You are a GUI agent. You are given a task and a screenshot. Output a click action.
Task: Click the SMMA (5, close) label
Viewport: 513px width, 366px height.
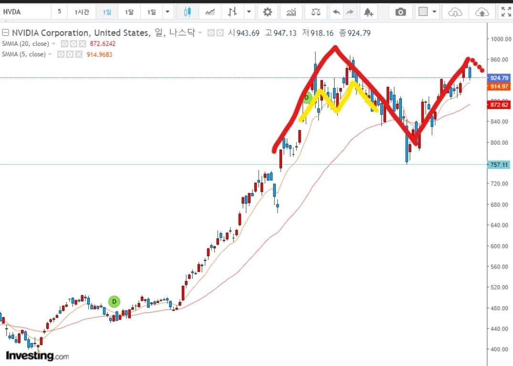tap(23, 54)
